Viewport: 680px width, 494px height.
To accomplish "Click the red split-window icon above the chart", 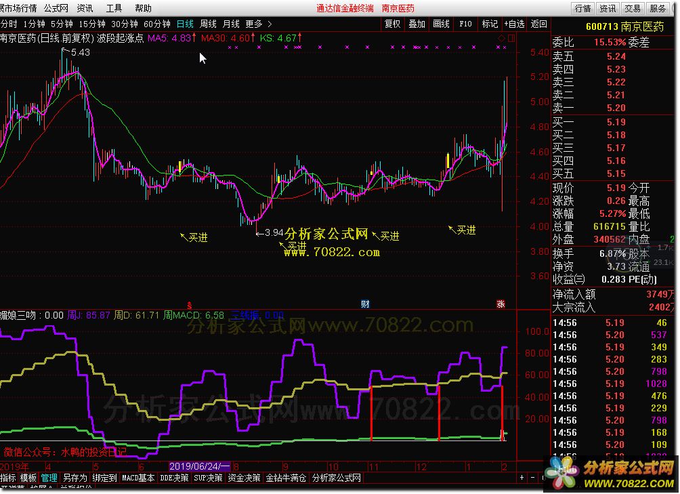I will (512, 38).
